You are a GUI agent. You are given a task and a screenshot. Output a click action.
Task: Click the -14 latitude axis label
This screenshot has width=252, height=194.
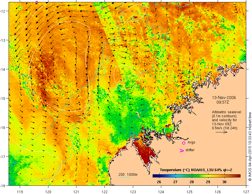pos(3,69)
